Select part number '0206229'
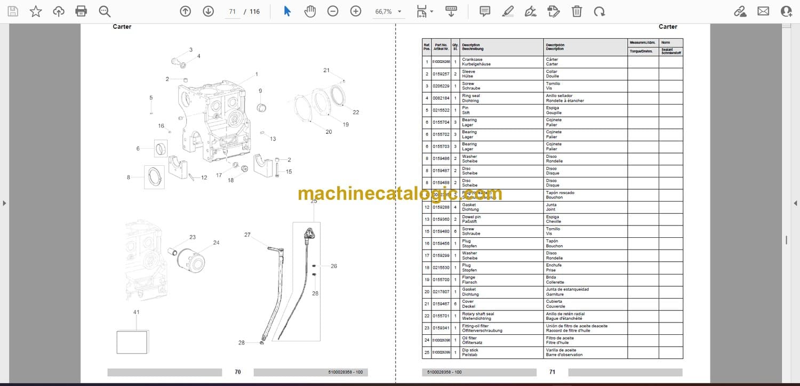Screen dimensions: 800x386 pos(441,86)
